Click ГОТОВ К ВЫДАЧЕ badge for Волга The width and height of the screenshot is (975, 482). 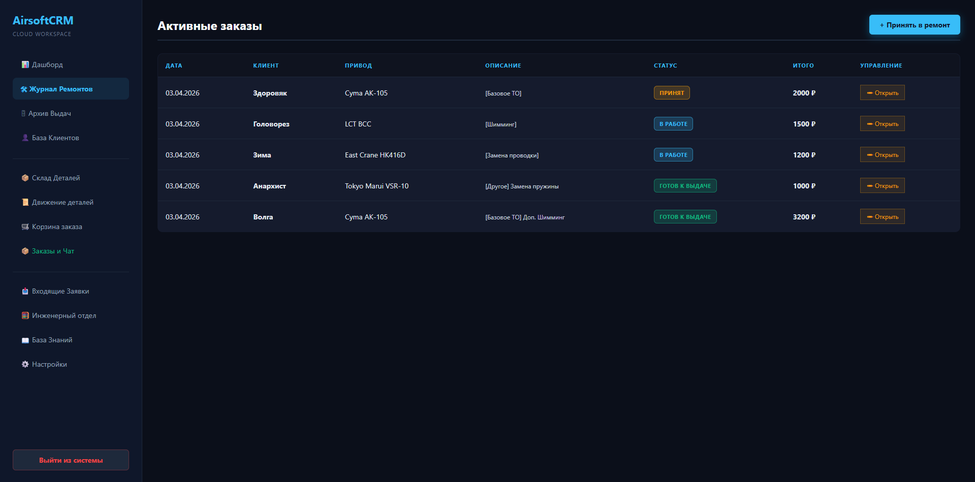[685, 217]
